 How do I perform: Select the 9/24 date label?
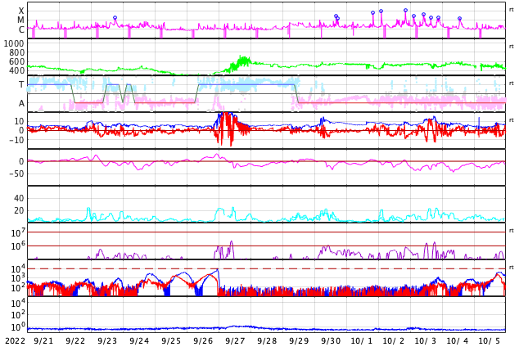click(x=139, y=341)
